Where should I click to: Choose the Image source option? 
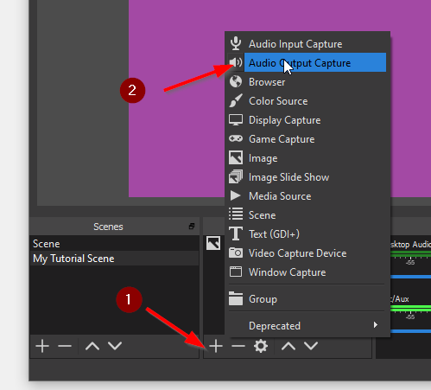click(307, 158)
